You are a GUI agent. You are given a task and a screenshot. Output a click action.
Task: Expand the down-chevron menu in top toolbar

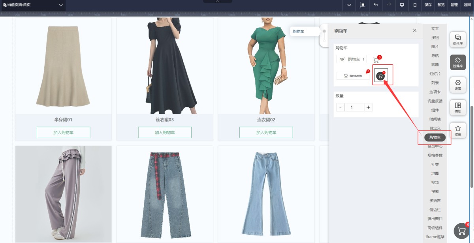[349, 5]
